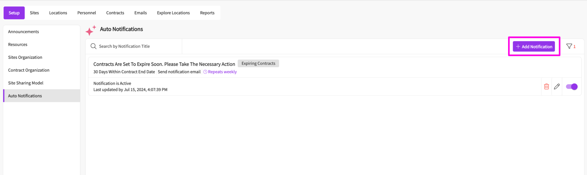Viewport: 587px width, 175px height.
Task: Click the search magnifier icon
Action: click(94, 46)
